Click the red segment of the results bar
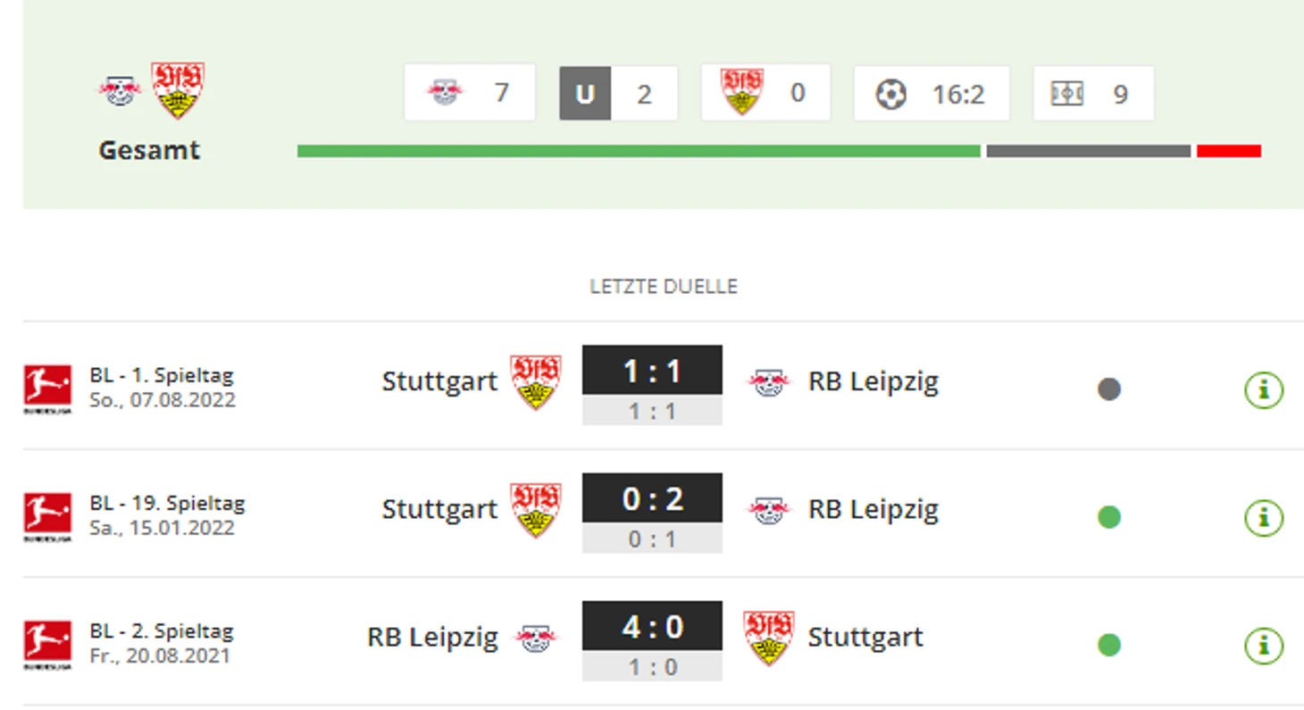 [1229, 151]
